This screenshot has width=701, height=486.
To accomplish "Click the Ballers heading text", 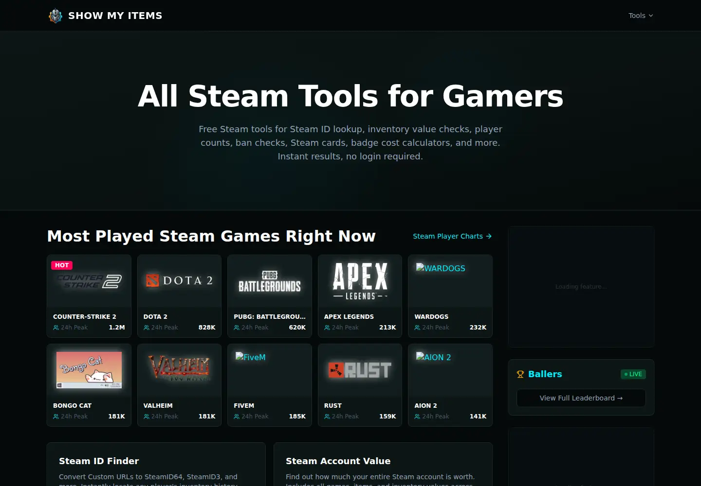I will (545, 374).
